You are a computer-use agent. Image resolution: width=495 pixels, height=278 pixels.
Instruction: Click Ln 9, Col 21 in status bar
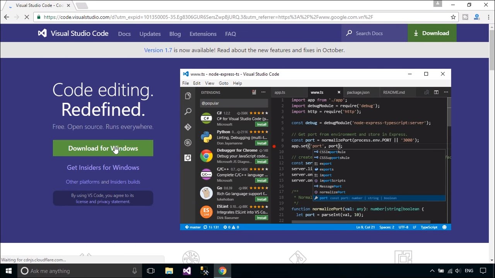365,227
